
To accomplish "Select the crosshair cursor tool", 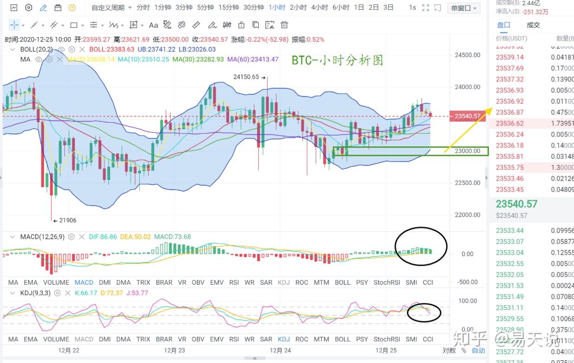I will (13, 25).
